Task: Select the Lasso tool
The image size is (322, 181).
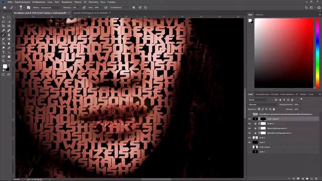Action: pyautogui.click(x=4, y=22)
